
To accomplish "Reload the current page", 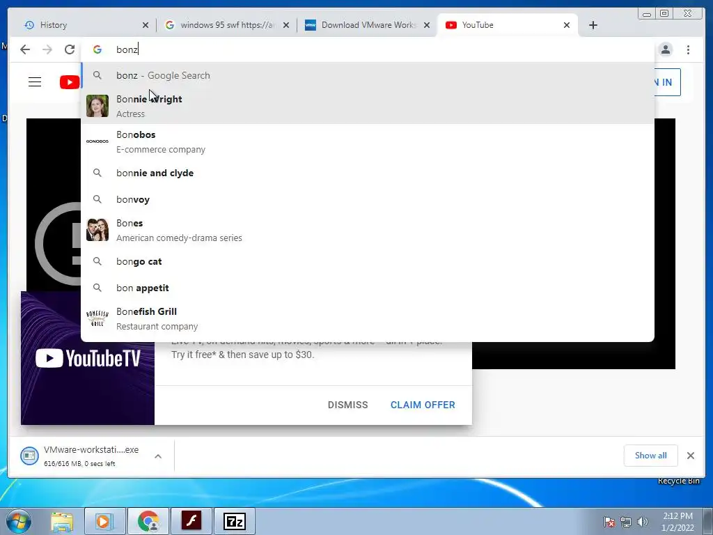I will point(70,49).
